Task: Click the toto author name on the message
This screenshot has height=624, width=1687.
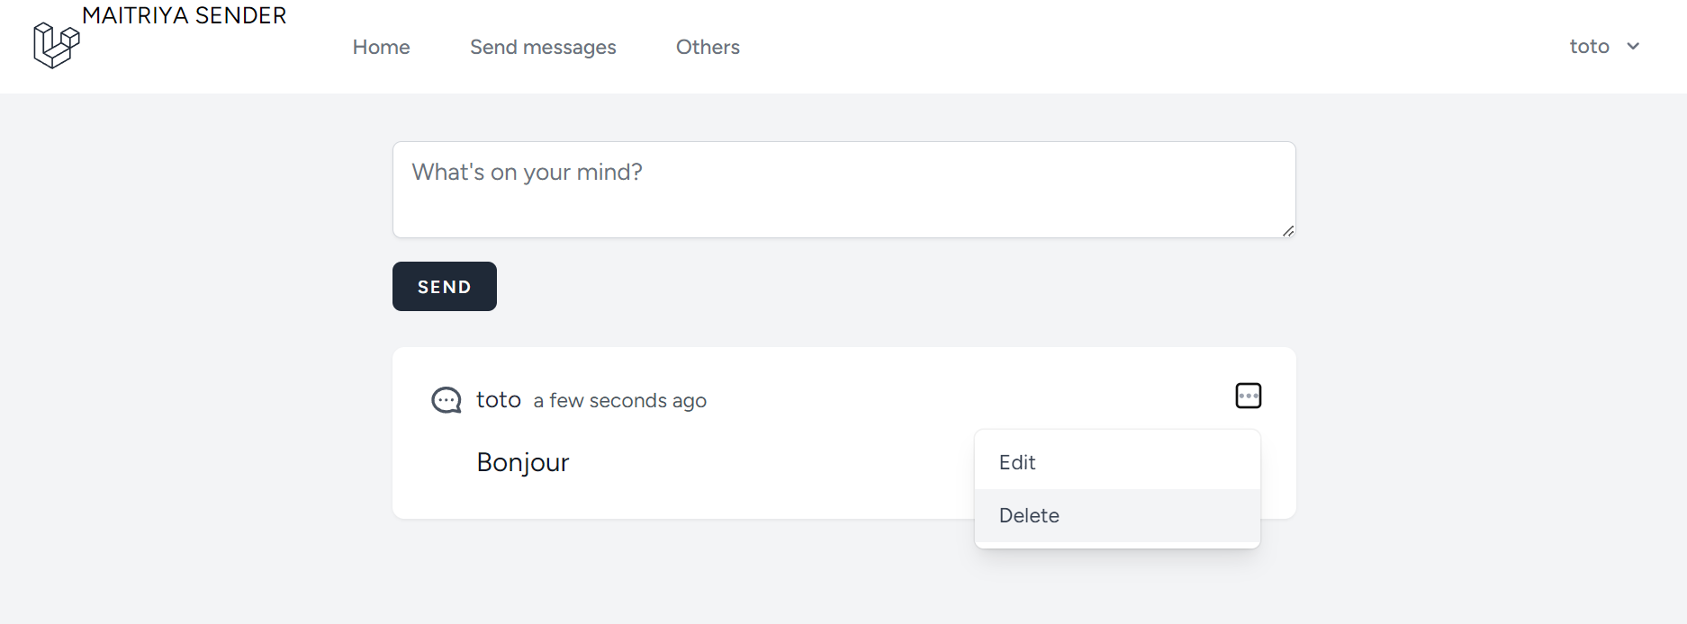Action: [x=499, y=399]
